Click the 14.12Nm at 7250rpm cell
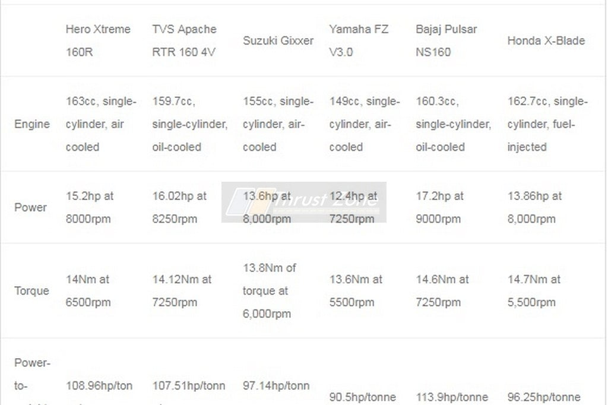Image resolution: width=608 pixels, height=405 pixels. 182,290
